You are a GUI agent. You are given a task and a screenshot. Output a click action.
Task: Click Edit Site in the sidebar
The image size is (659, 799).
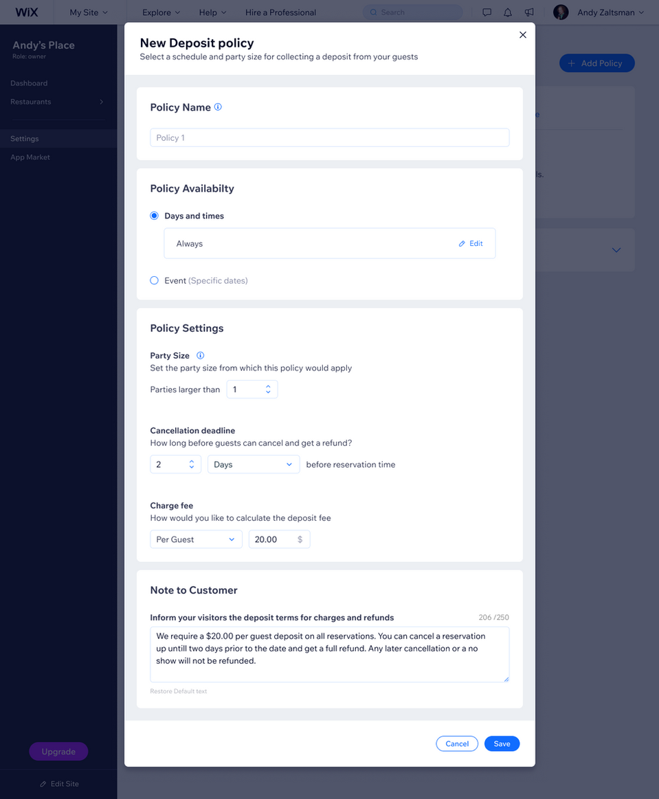59,784
